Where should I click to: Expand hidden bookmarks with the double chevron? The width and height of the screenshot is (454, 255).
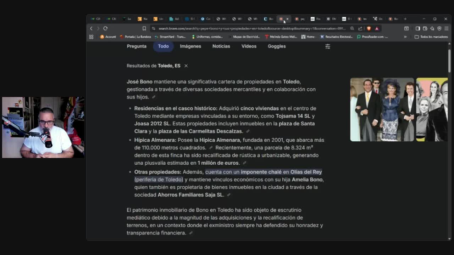pyautogui.click(x=405, y=37)
